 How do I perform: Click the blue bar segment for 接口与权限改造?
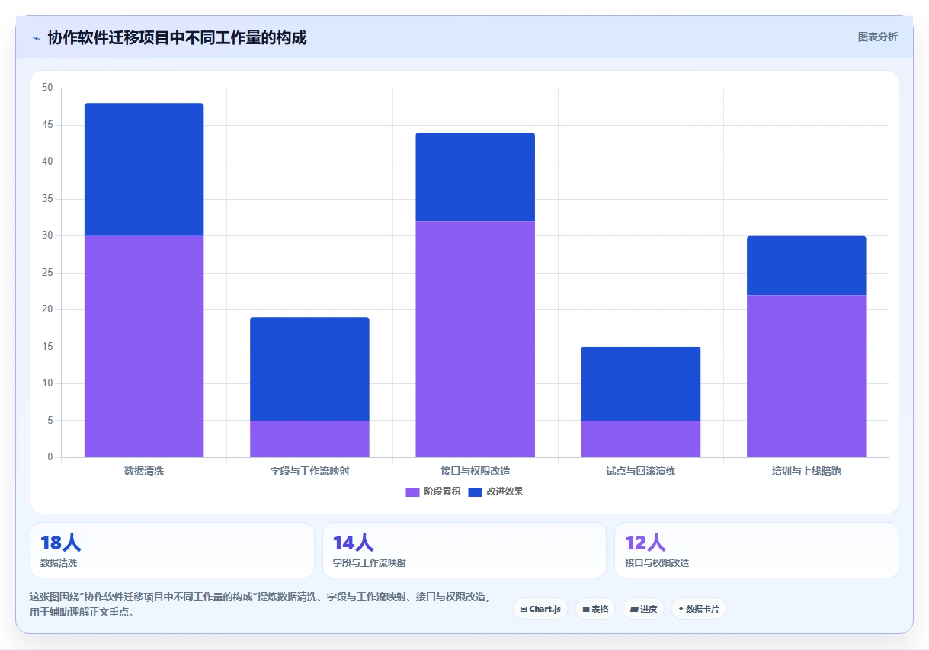click(x=476, y=177)
